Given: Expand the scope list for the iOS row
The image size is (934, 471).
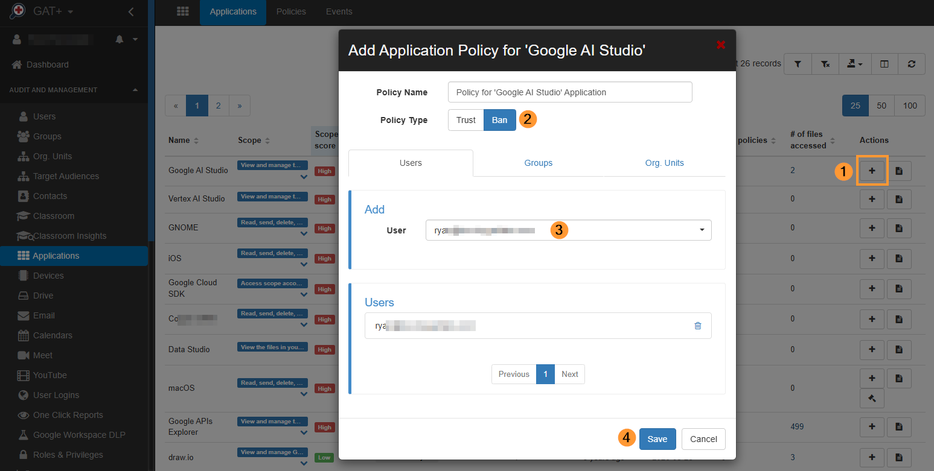Looking at the screenshot, I should pyautogui.click(x=304, y=265).
